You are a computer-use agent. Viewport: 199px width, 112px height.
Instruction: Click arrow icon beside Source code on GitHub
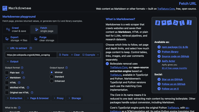click(159, 56)
